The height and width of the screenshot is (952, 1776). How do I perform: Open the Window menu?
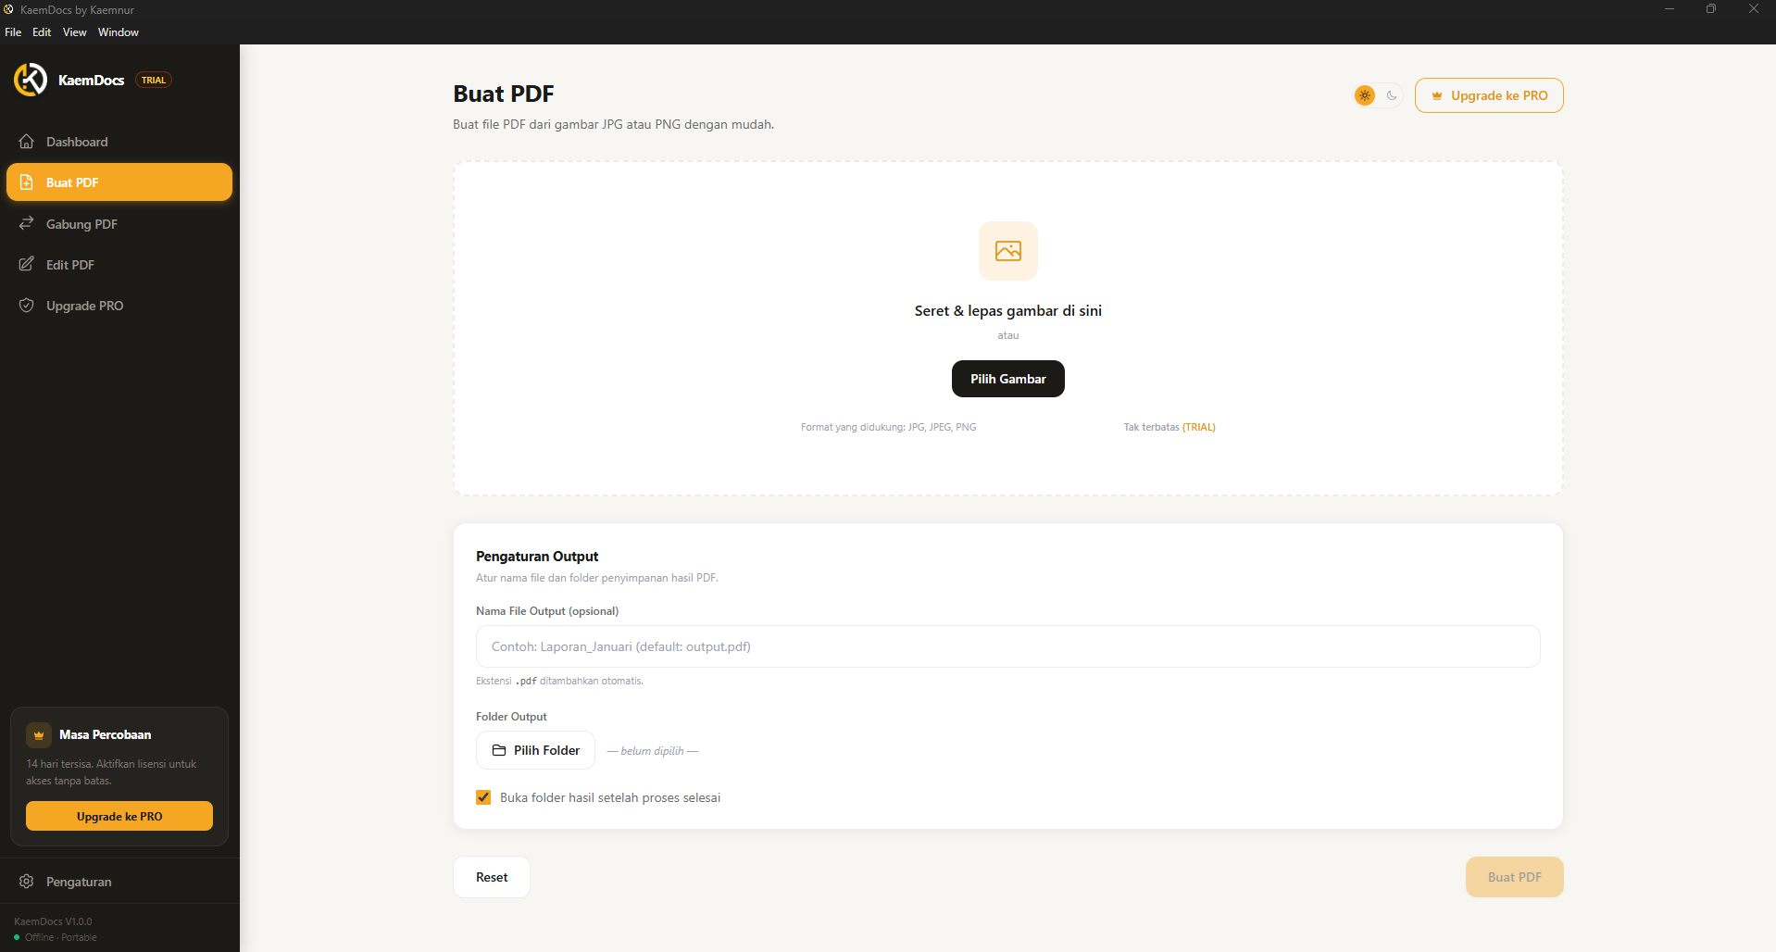click(119, 32)
